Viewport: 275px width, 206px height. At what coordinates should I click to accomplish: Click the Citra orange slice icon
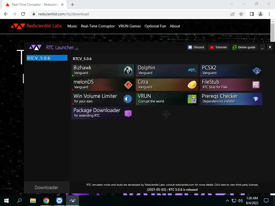click(192, 85)
